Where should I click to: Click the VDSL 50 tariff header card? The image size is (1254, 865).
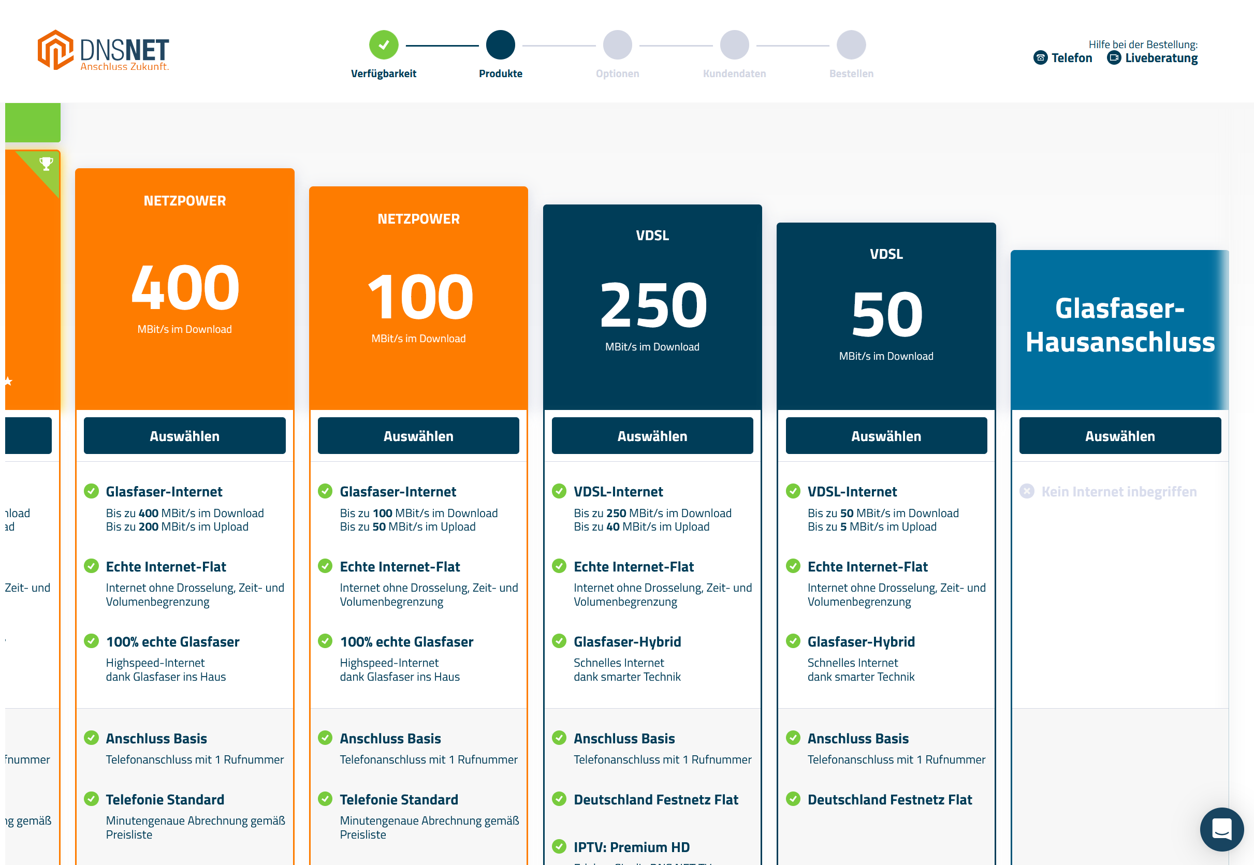pyautogui.click(x=886, y=316)
